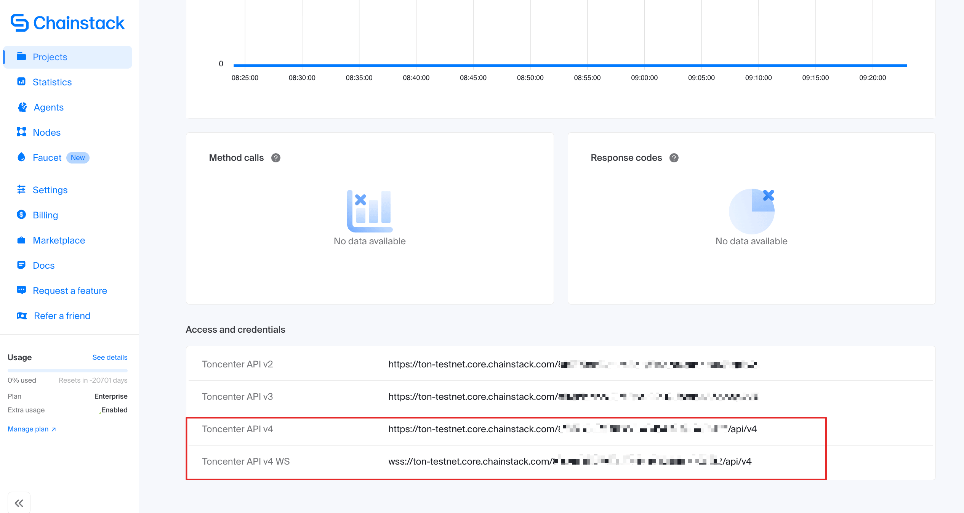Click the 09:20:00 chart time label
The height and width of the screenshot is (513, 964).
click(873, 78)
